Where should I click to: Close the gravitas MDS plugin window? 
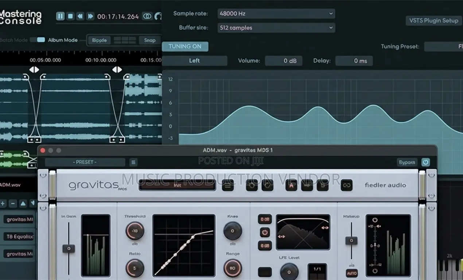(43, 150)
